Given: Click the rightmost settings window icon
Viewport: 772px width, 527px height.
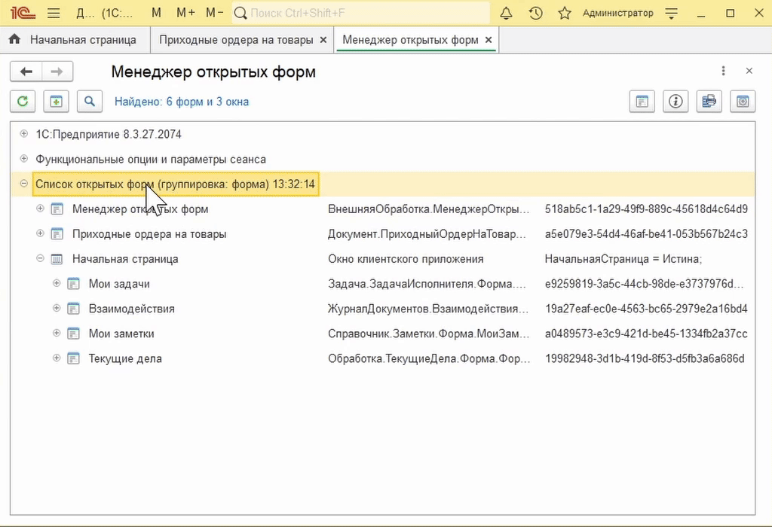Looking at the screenshot, I should coord(743,102).
